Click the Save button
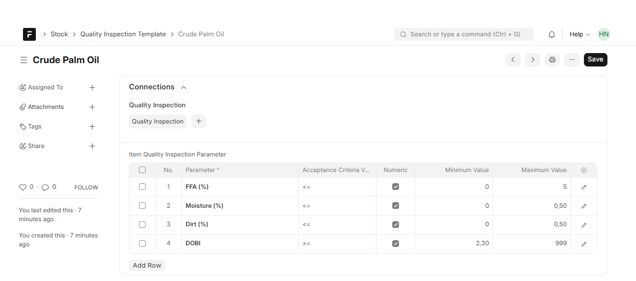Viewport: 636px width, 281px height. click(595, 60)
